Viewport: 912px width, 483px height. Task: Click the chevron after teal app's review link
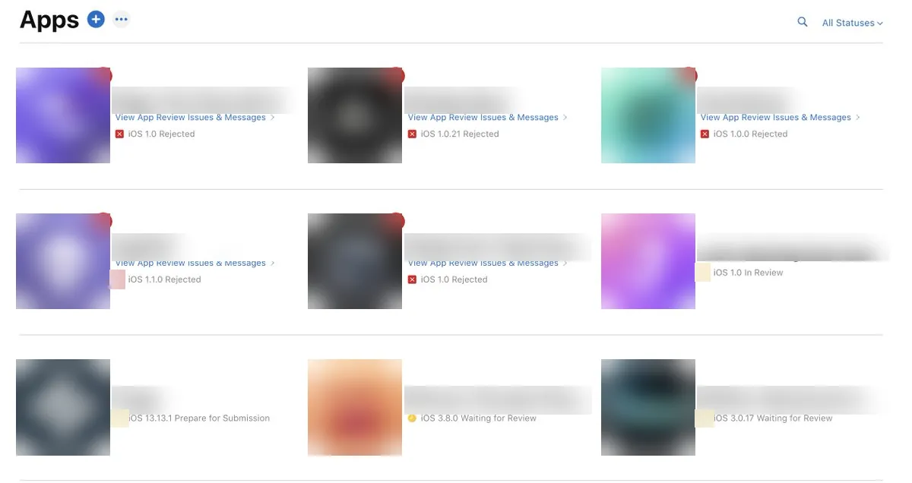[858, 118]
